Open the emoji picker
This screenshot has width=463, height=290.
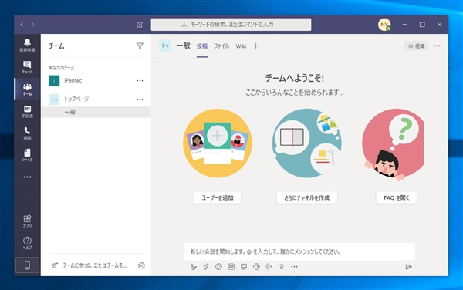coord(218,267)
